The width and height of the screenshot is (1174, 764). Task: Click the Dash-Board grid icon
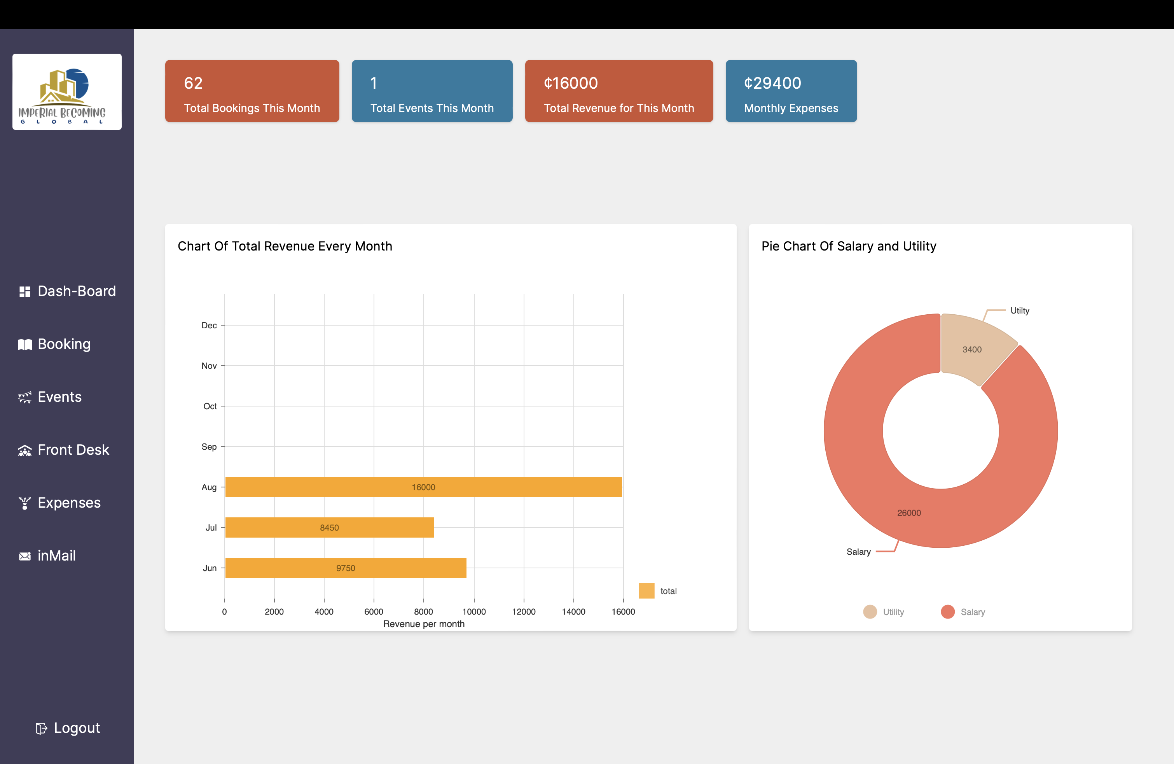(x=24, y=292)
